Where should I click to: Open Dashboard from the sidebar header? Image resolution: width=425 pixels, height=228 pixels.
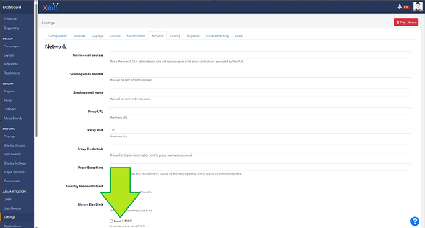(x=12, y=7)
